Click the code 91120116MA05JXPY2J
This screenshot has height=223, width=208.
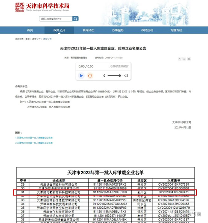110,200
